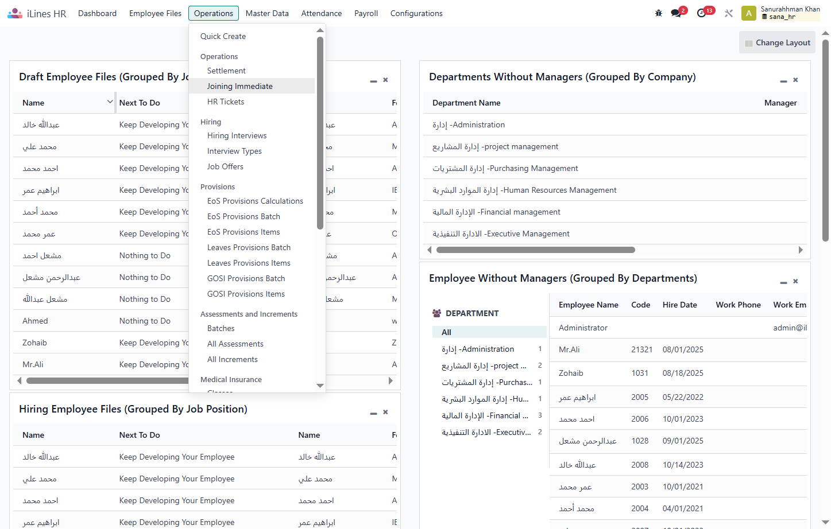Minimize Employee Without Managers panel

(x=783, y=282)
